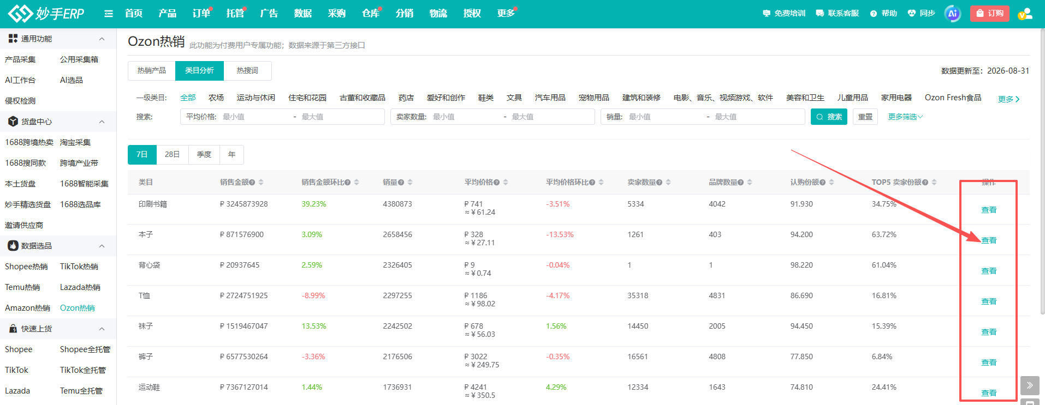This screenshot has width=1045, height=405.
Task: Click the 卖家数量 sort arrows
Action: [668, 182]
